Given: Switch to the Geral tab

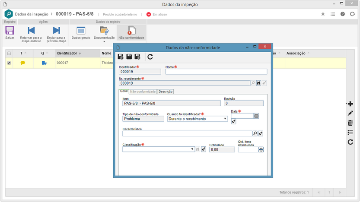Looking at the screenshot, I should [124, 91].
